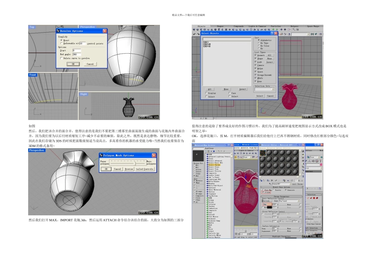Switch to the Helpers tab
The width and height of the screenshot is (377, 267).
pos(294,26)
